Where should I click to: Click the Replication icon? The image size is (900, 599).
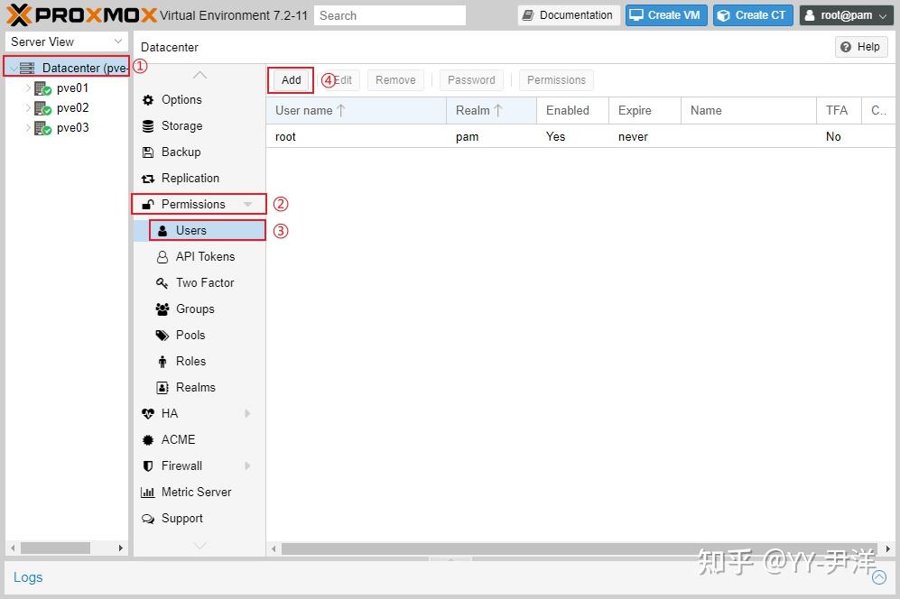click(x=147, y=179)
